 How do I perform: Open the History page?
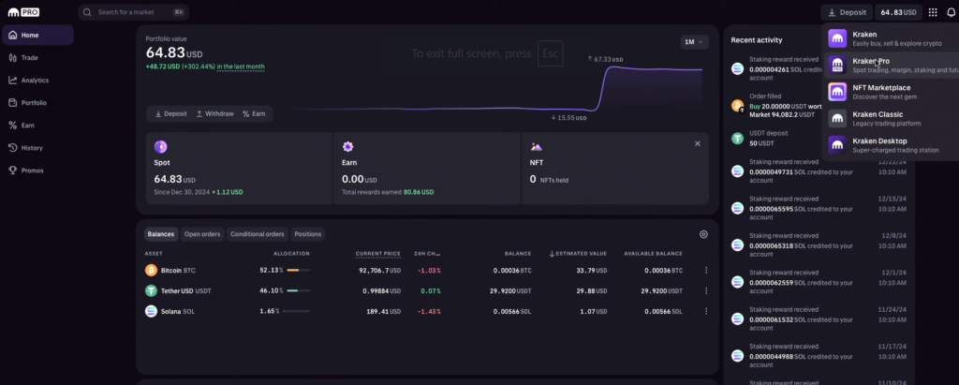point(37,147)
